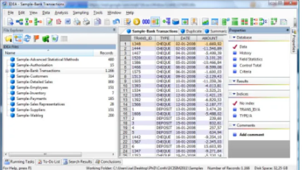This screenshot has width=302, height=170.
Task: Click the Control Total link
Action: pyautogui.click(x=250, y=65)
